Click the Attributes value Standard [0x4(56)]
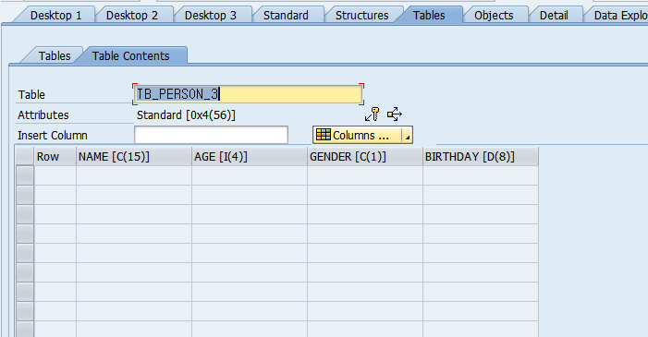Viewport: 648px width, 337px height. 186,114
